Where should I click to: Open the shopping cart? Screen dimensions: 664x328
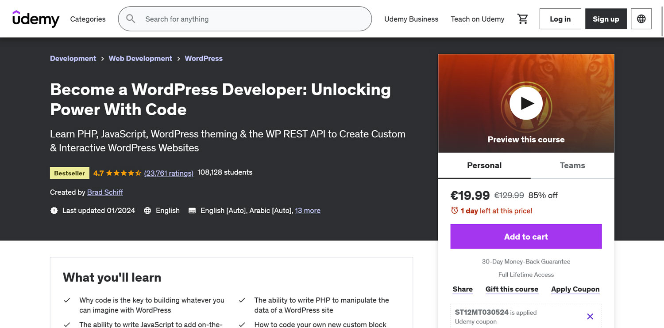pyautogui.click(x=523, y=19)
